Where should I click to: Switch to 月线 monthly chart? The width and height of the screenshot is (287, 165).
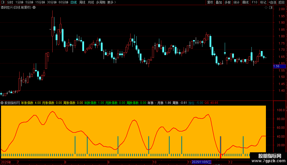pos(91,2)
